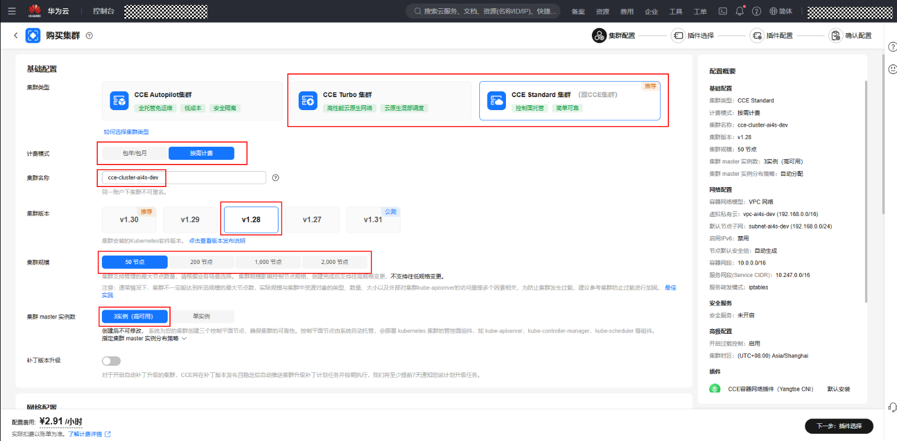Open 工单 in top navigation

click(700, 11)
